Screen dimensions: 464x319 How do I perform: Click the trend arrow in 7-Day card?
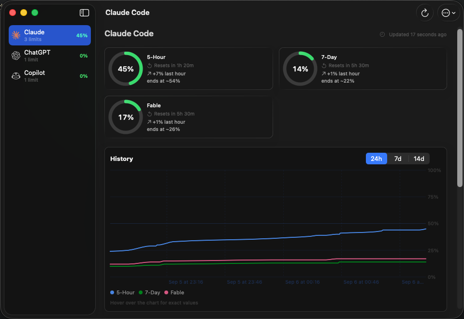[x=324, y=73]
